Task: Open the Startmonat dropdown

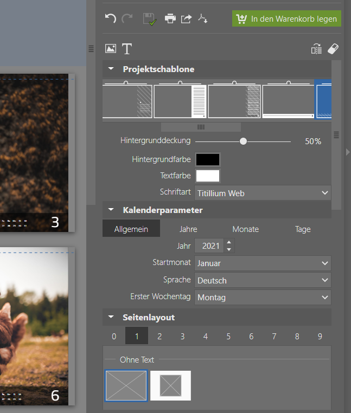Action: pos(263,263)
